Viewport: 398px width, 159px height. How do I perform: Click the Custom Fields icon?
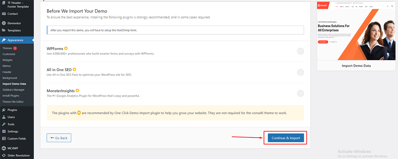click(x=4, y=139)
